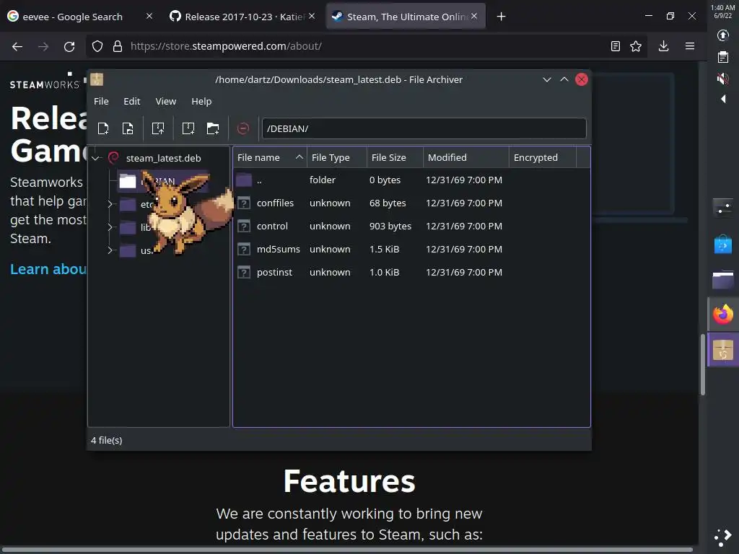Open the Edit menu

tap(131, 101)
